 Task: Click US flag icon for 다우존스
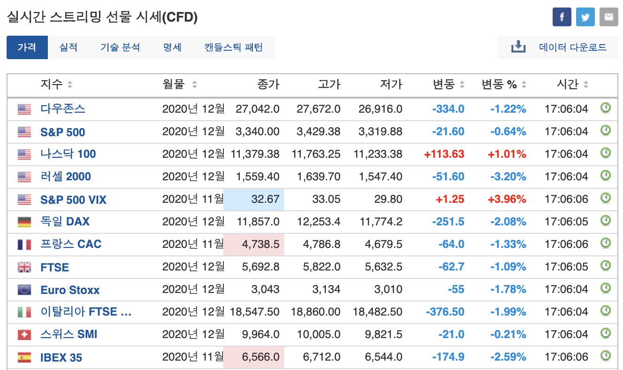coord(24,109)
